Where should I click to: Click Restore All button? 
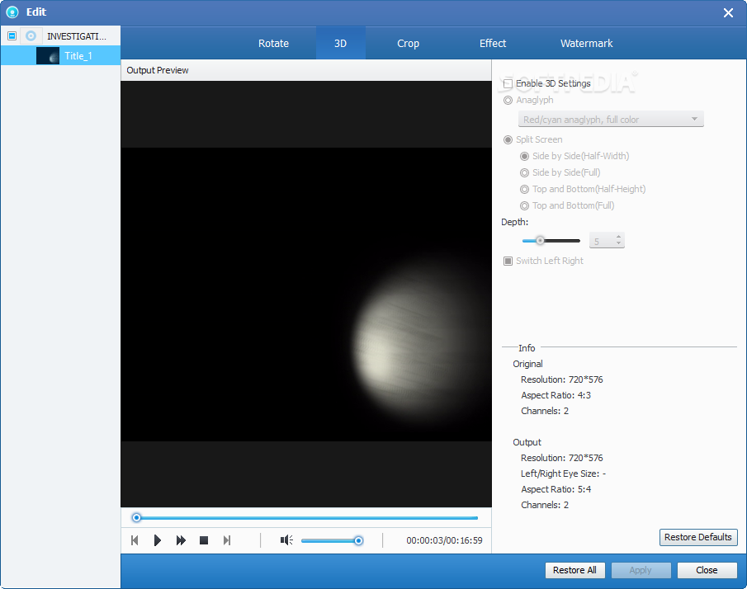pos(574,570)
